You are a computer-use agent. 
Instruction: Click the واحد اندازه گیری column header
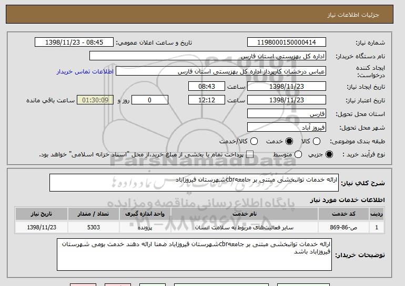(145, 214)
